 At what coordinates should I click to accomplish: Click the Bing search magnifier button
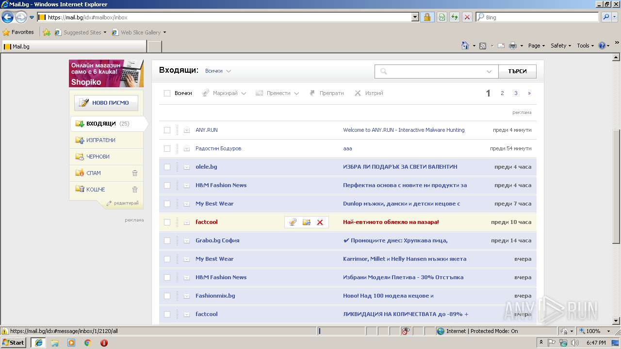(606, 17)
